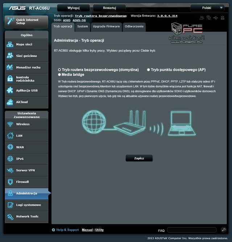Select Menadżer ruchu traffic icon
Viewport: 232px width, 242px height.
10,67
